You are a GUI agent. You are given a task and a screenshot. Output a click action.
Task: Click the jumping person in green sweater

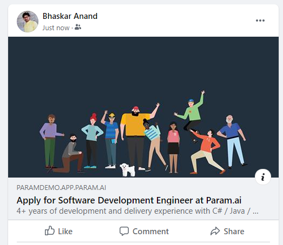(192, 115)
